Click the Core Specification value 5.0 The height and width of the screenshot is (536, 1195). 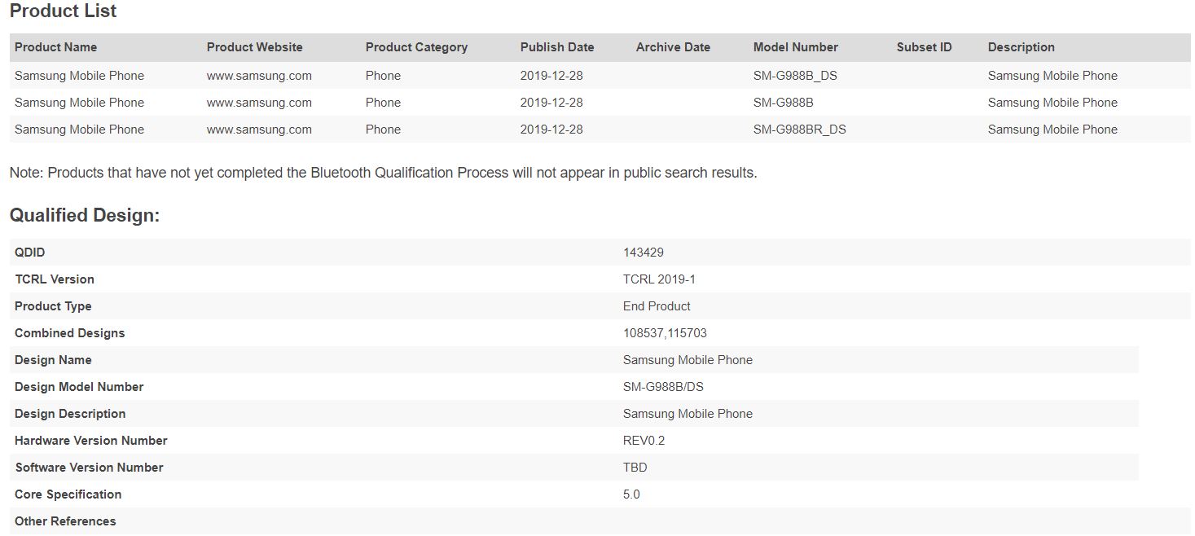[x=631, y=494]
